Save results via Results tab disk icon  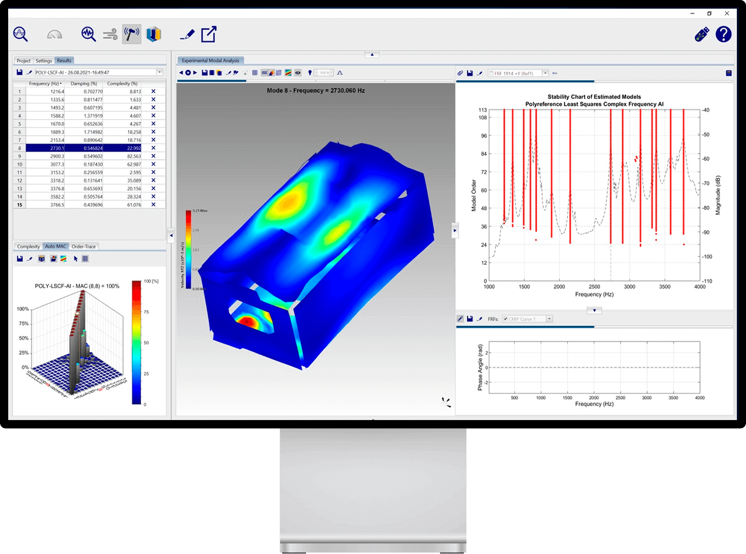coord(19,72)
